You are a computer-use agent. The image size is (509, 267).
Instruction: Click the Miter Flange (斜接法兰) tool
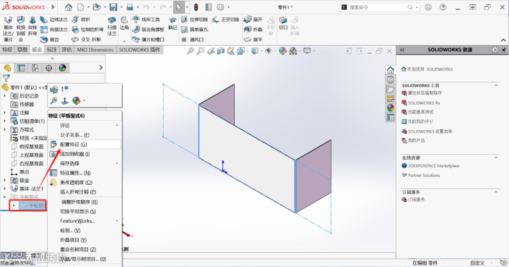coord(54,30)
